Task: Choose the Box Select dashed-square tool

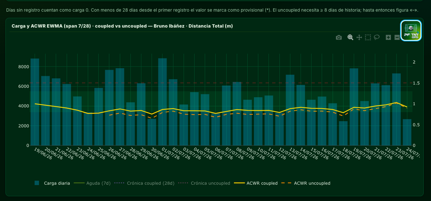Action: [368, 37]
